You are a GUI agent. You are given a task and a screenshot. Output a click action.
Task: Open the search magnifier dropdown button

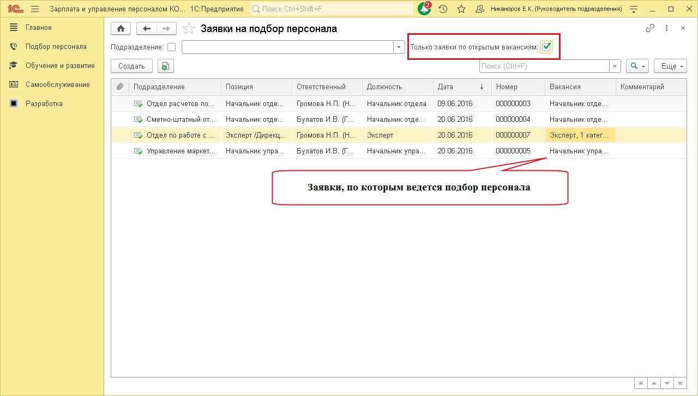coord(637,66)
